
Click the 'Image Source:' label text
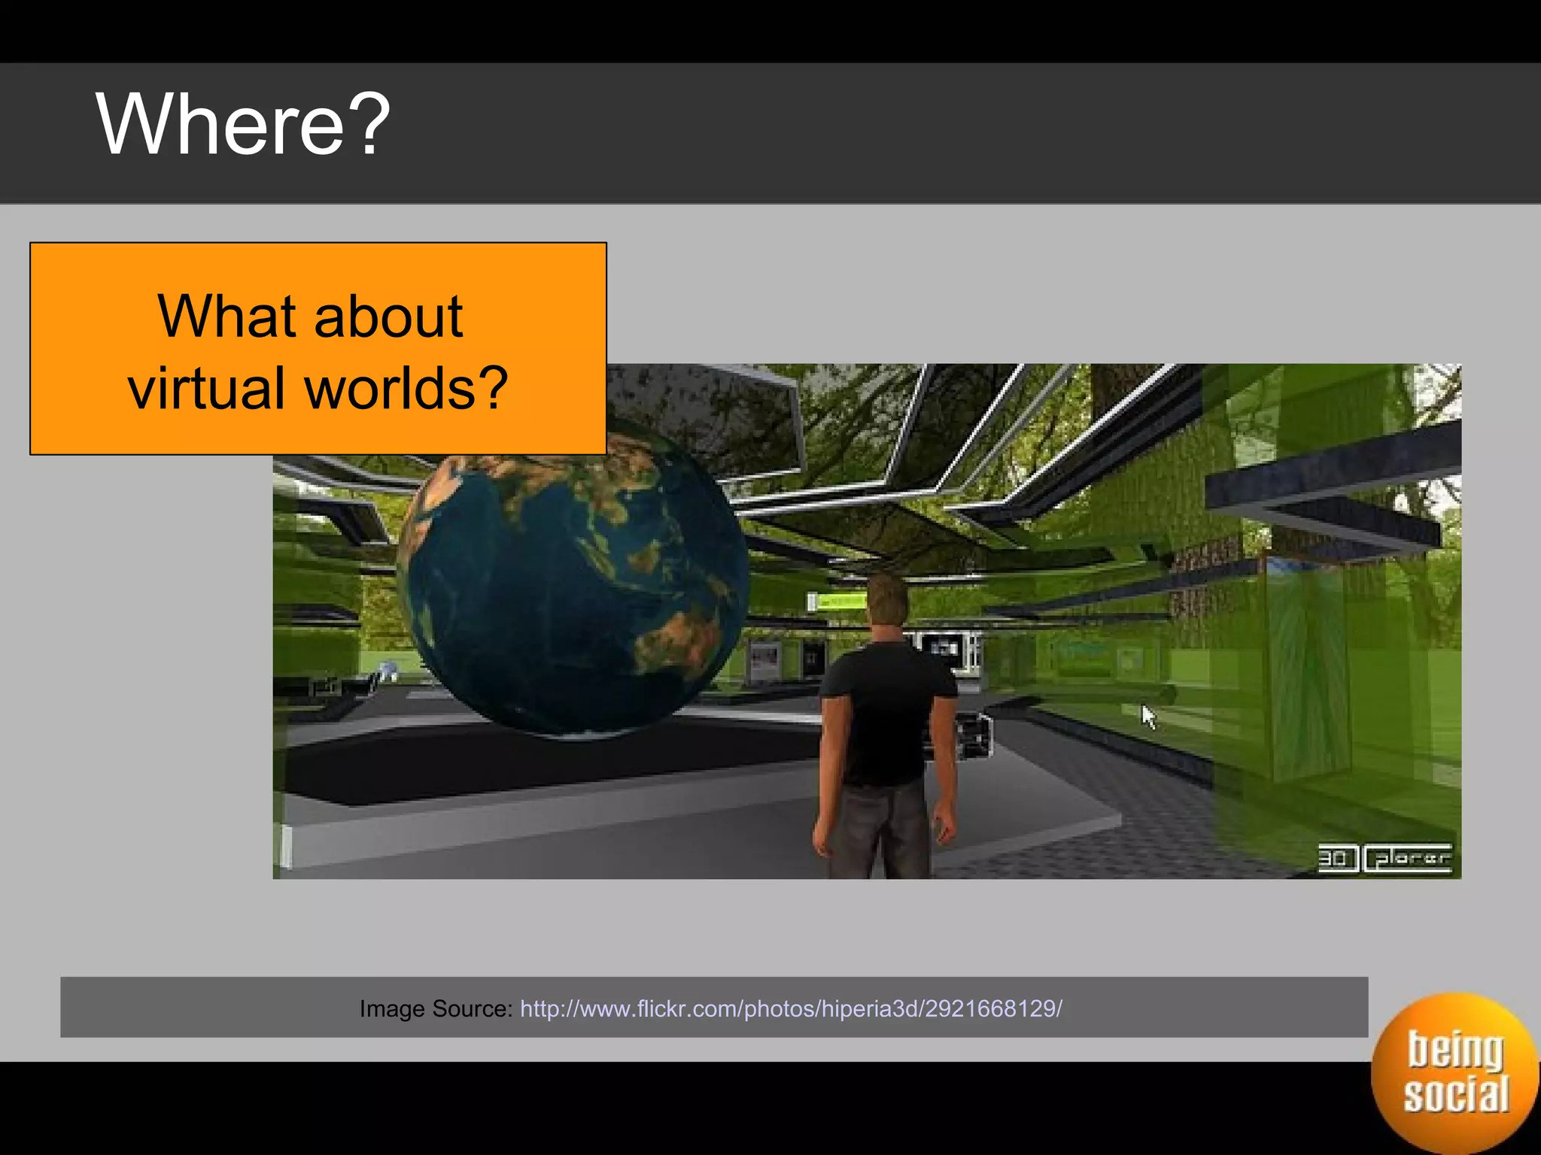pos(436,1008)
